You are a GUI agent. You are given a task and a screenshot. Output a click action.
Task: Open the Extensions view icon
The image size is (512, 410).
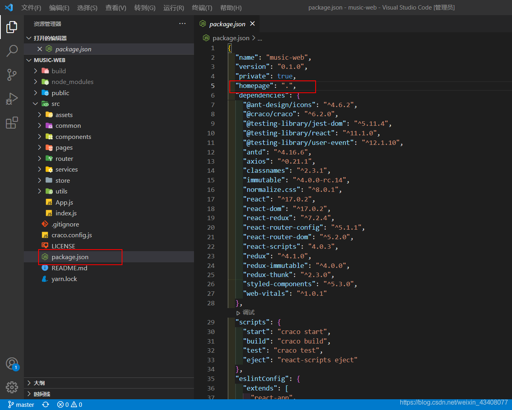[x=12, y=122]
